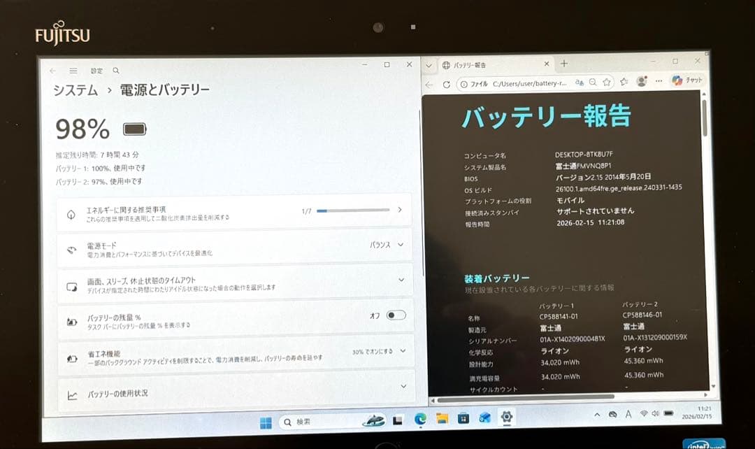Select report time 2026-02-15 11:21:08
This screenshot has width=755, height=449.
(590, 222)
